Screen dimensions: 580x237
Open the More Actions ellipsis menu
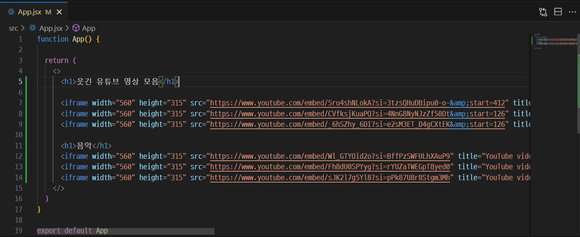click(x=572, y=12)
